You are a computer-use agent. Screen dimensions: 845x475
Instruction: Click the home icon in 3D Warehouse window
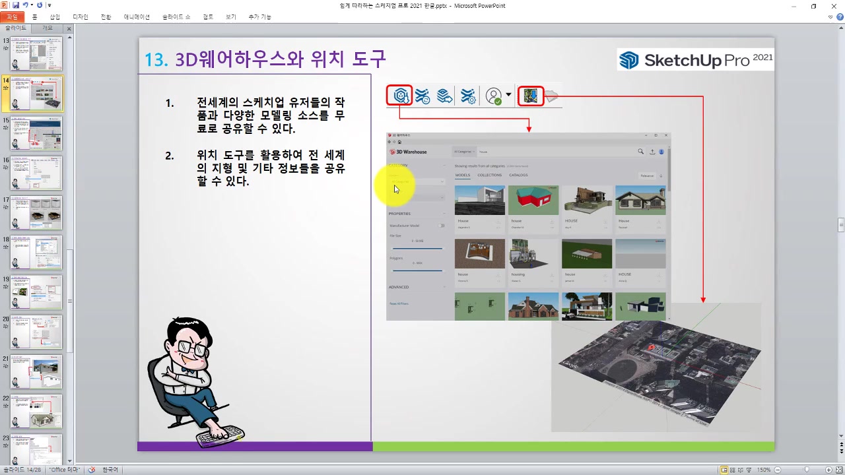399,142
